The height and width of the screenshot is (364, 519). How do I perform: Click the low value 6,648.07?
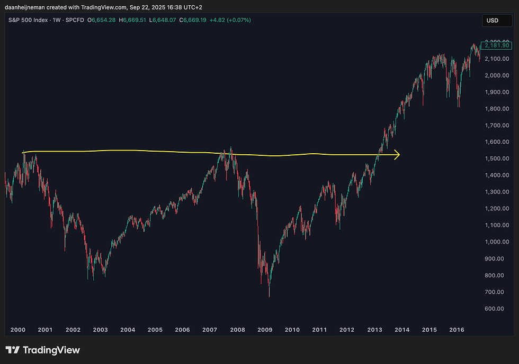164,20
